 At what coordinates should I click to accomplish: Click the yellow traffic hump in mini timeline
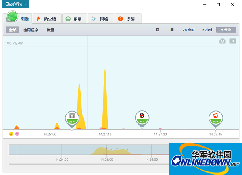tap(111, 151)
